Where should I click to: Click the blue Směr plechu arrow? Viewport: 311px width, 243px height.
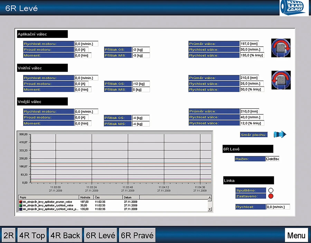[x=280, y=135]
